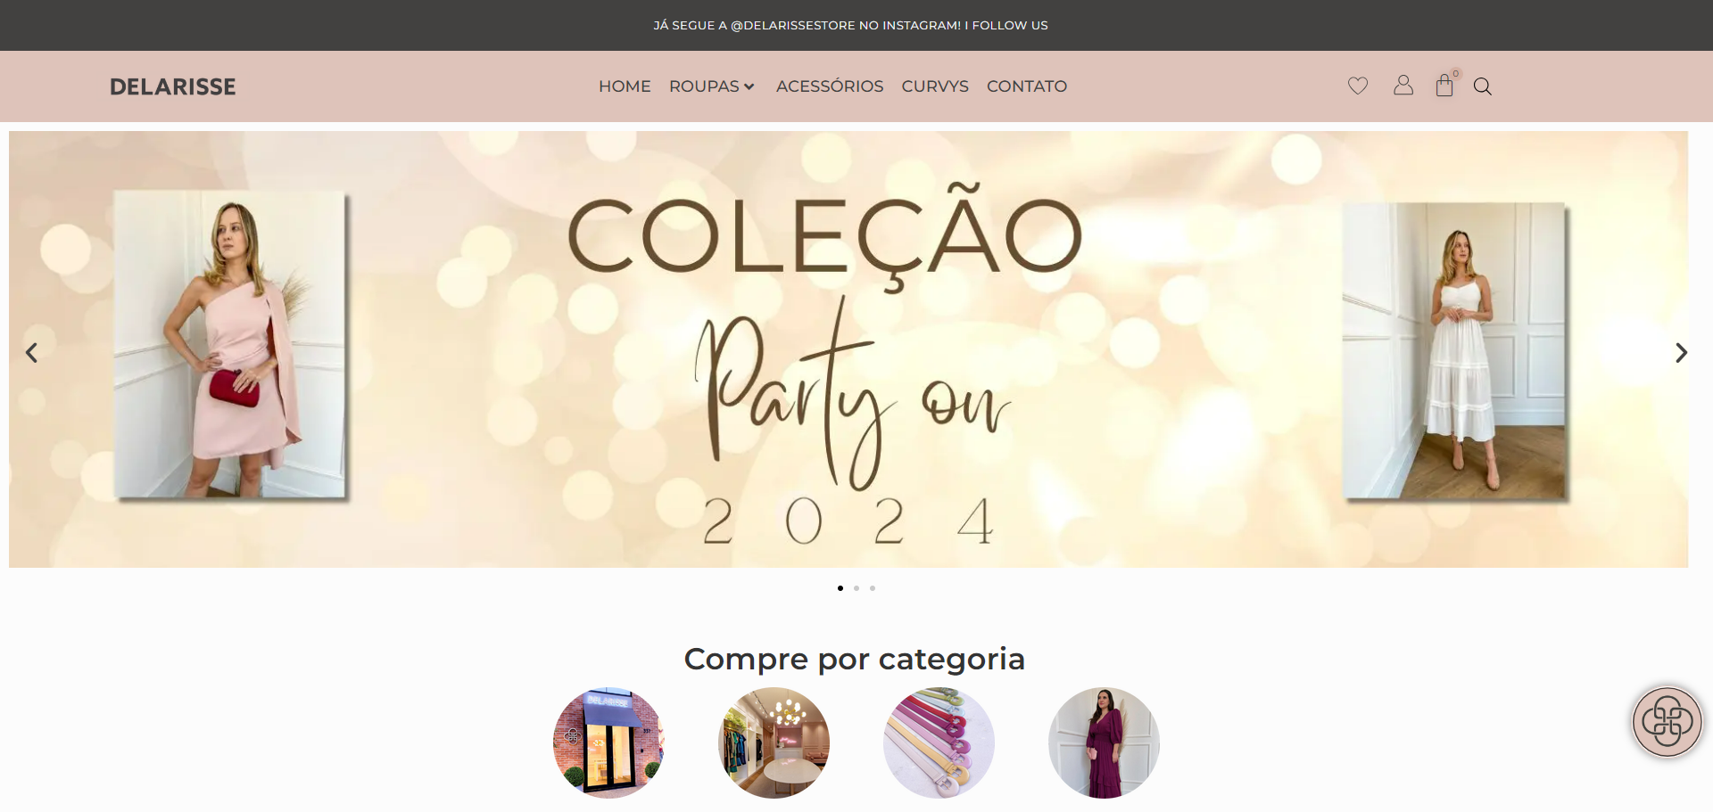This screenshot has height=812, width=1713.
Task: Open the ACESSÓRIOS menu item
Action: 830,86
